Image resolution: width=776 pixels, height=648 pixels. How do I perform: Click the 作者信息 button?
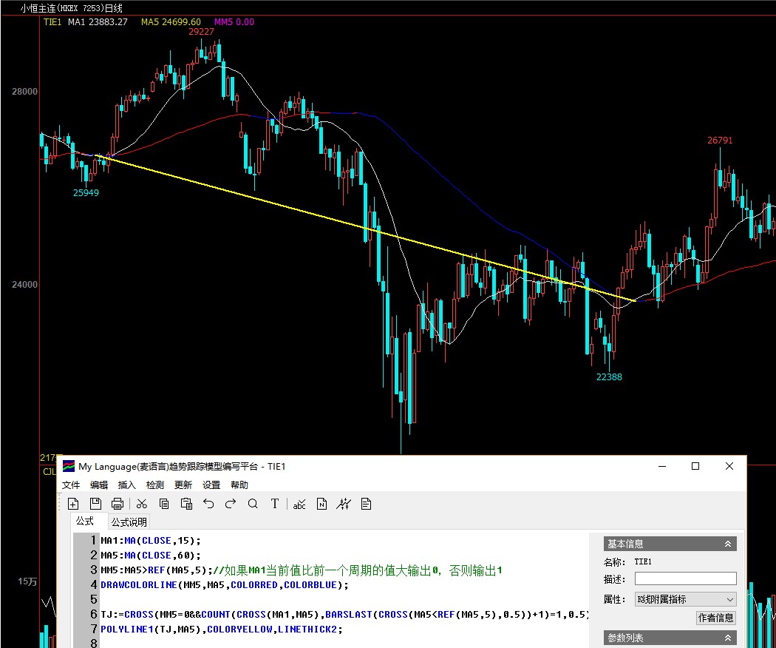[x=715, y=618]
